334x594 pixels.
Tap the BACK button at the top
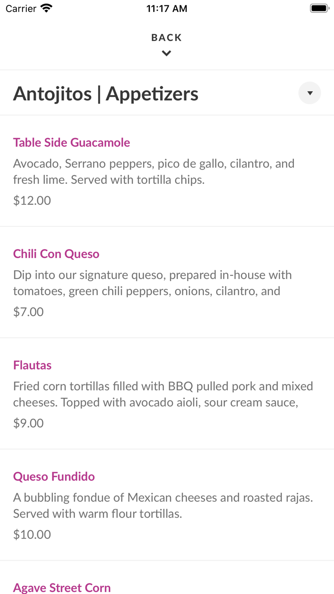click(x=167, y=37)
